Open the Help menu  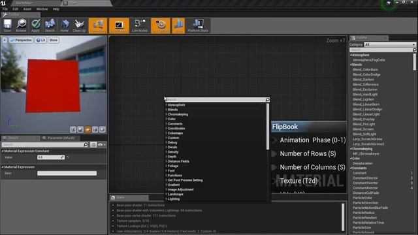(x=56, y=9)
